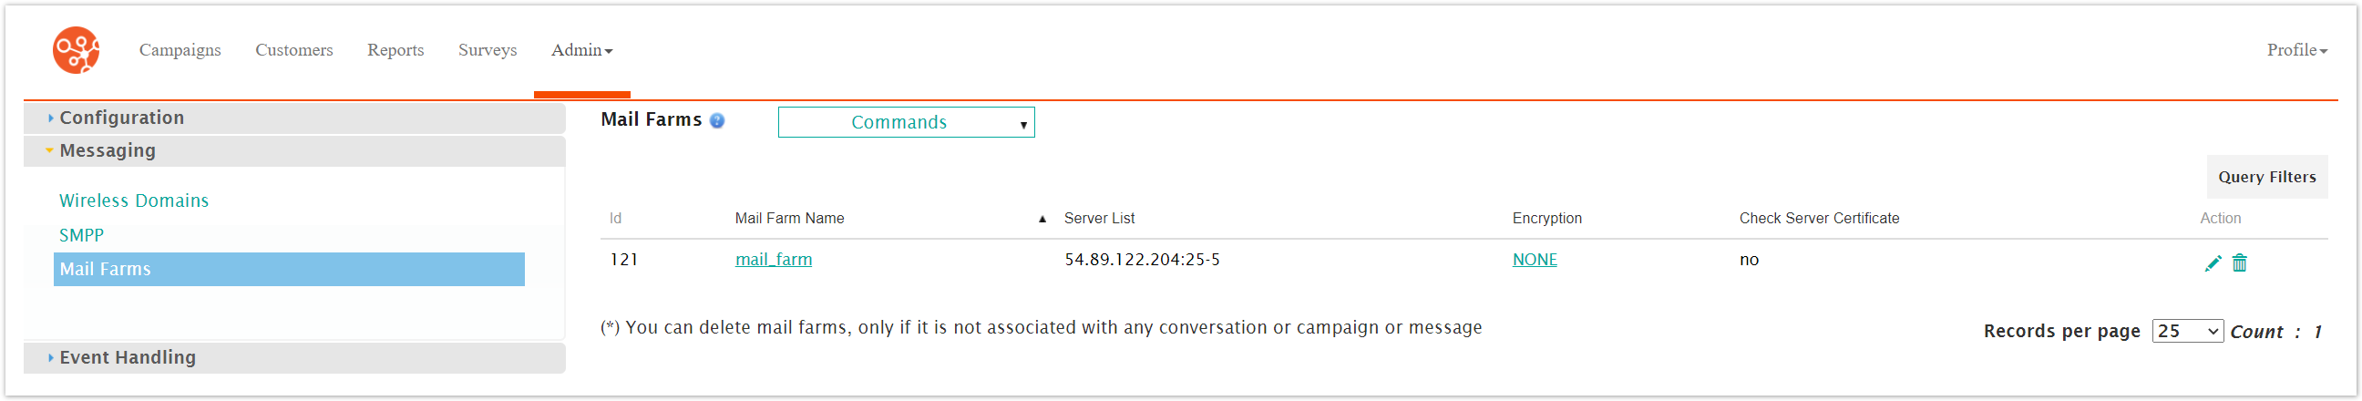Screen dimensions: 2362x401
Task: Click the NONE encryption link
Action: click(1534, 260)
